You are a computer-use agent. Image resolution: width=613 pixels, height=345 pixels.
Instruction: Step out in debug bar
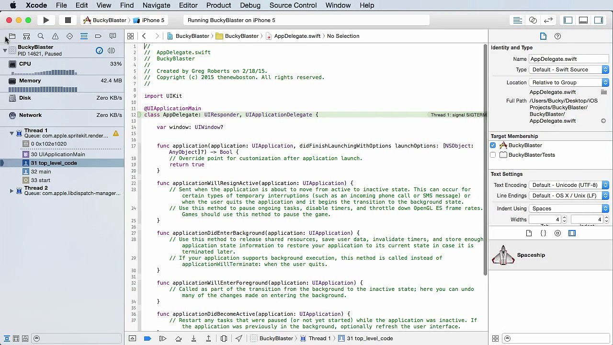(x=209, y=338)
